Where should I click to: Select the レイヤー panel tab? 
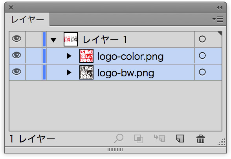point(27,20)
